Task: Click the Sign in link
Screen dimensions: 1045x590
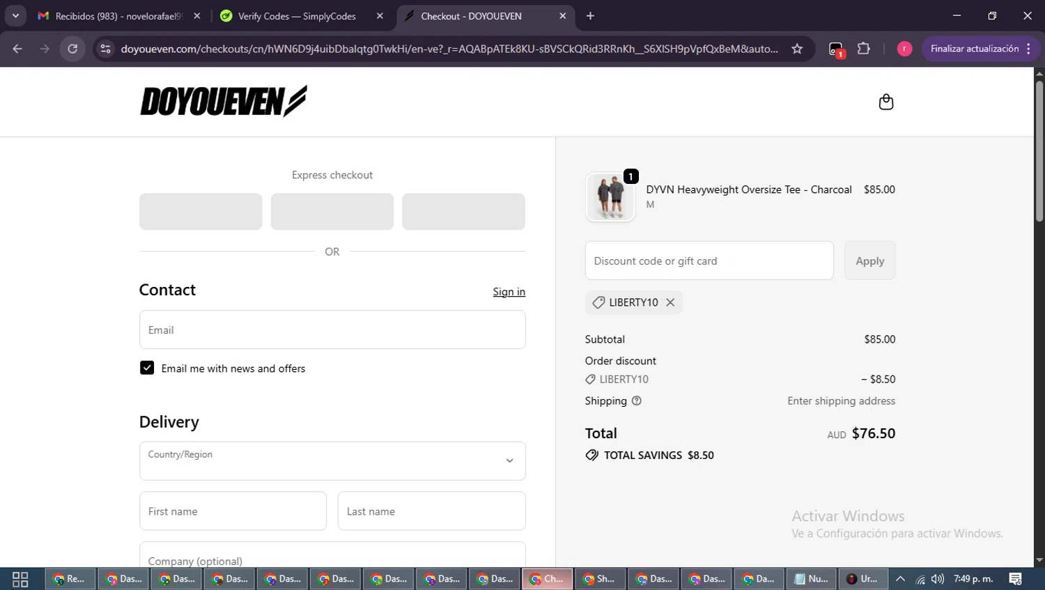Action: [x=509, y=292]
